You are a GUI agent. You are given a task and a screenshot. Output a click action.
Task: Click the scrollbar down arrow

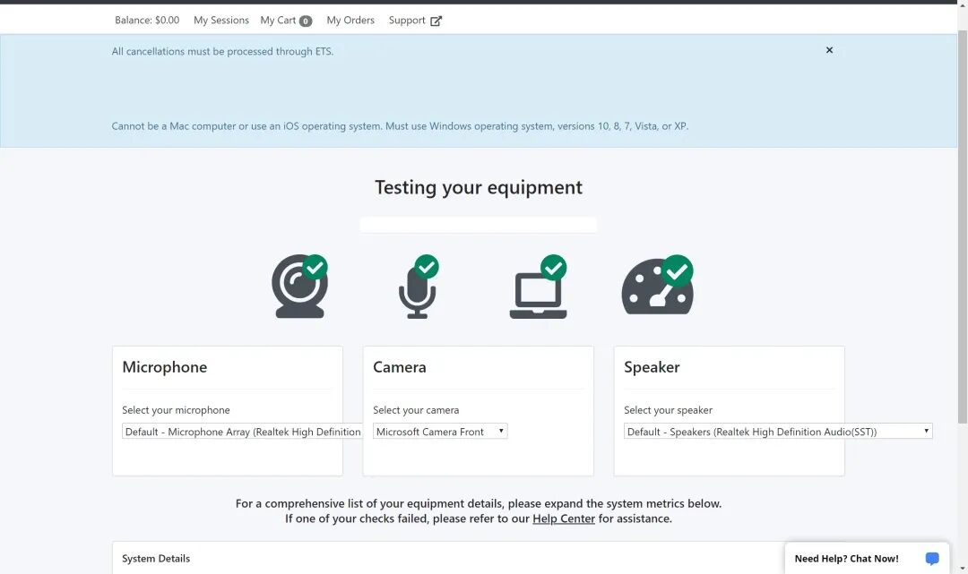point(963,569)
